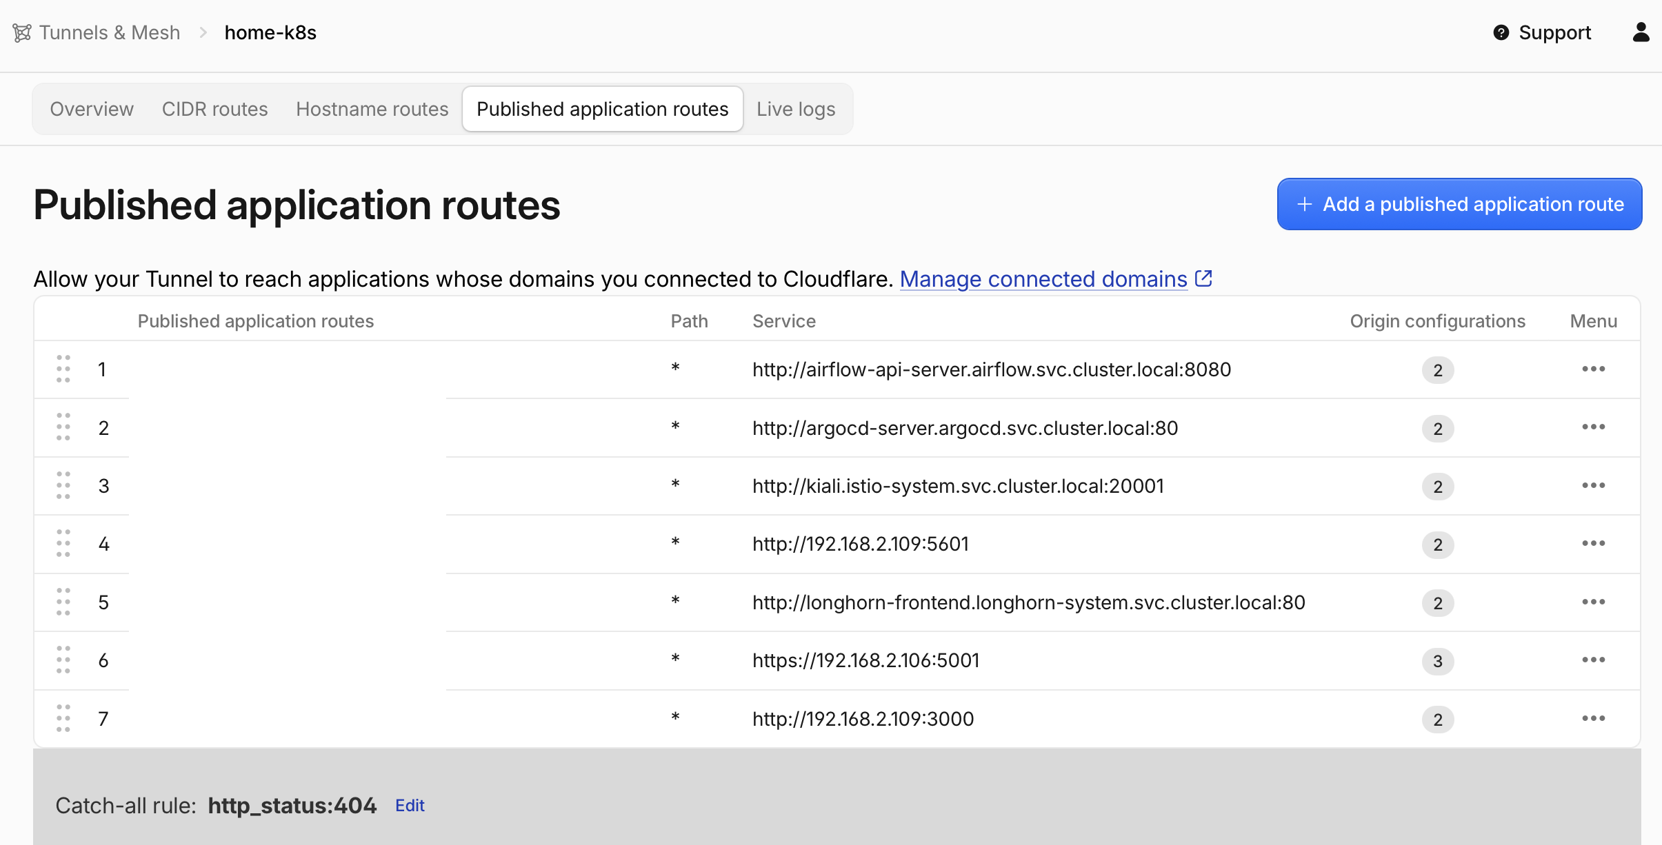Select the kiali.istio-system service URL text

pyautogui.click(x=958, y=486)
